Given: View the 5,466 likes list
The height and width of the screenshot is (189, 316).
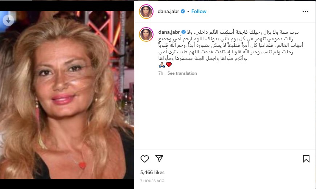Looking at the screenshot, I should 152,172.
